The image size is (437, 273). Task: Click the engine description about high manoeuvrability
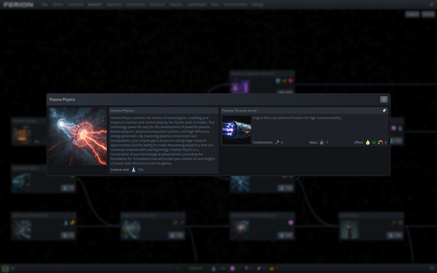pyautogui.click(x=297, y=118)
